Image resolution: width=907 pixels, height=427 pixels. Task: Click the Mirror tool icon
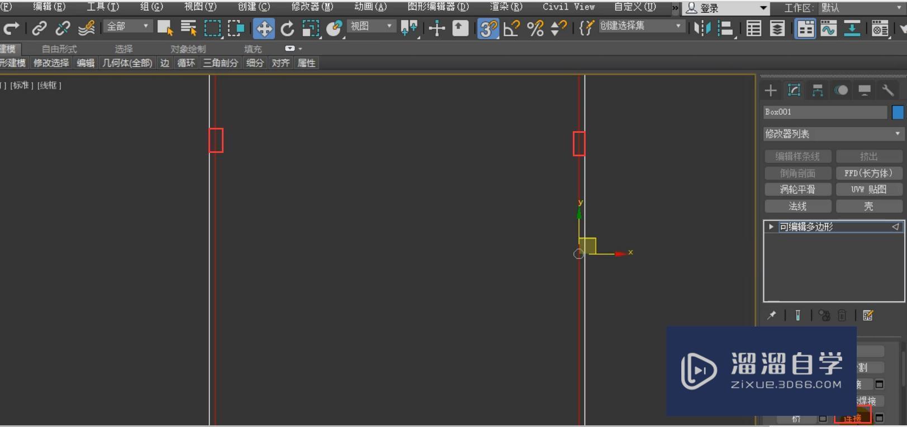[702, 28]
